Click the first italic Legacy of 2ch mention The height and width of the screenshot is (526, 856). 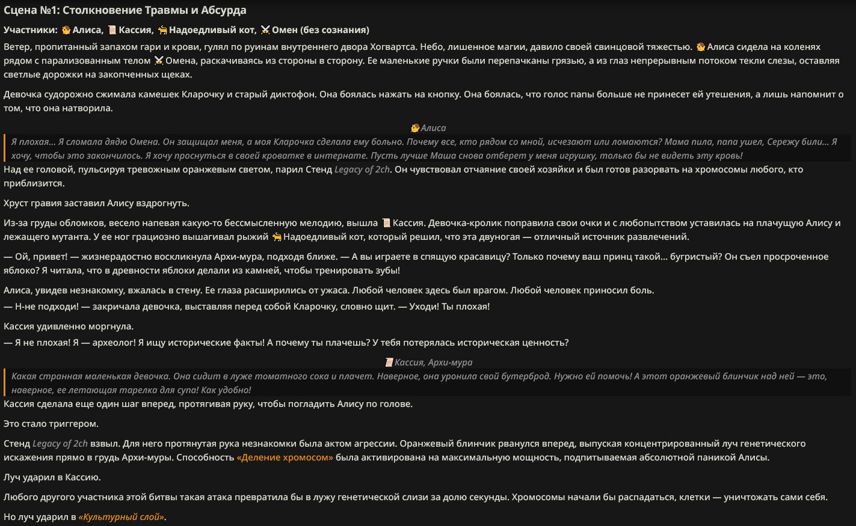(362, 170)
